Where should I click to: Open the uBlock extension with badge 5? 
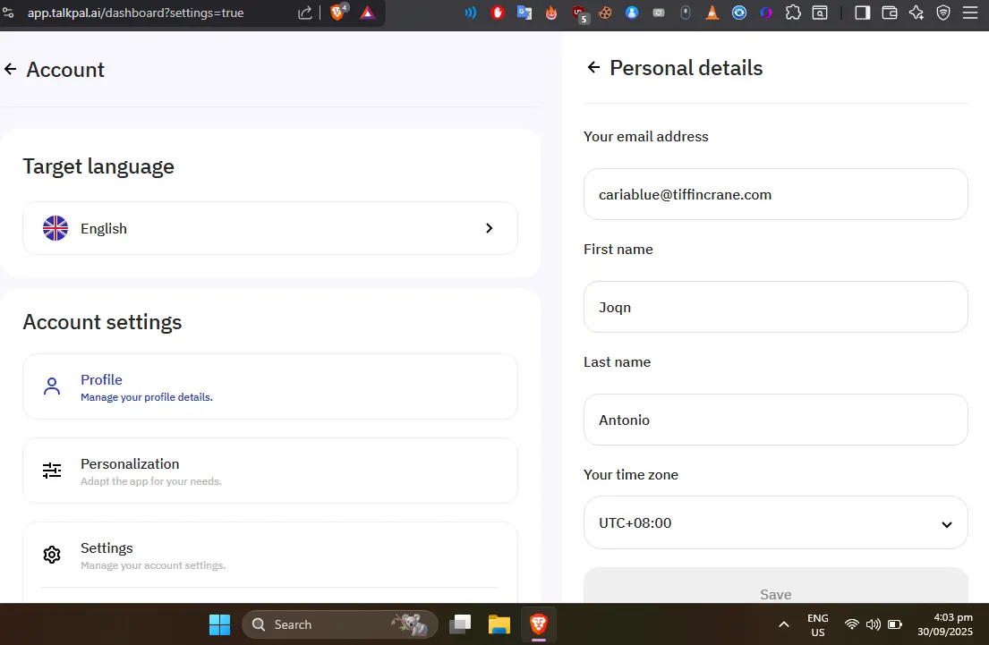click(579, 13)
